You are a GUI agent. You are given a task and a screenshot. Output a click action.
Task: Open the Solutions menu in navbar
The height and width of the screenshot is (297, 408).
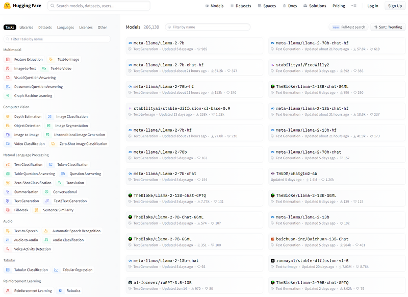point(315,6)
